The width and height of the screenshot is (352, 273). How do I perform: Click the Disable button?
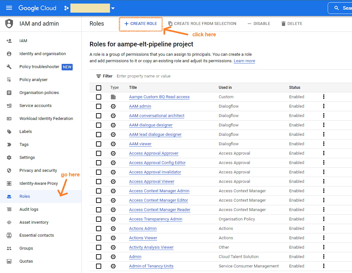(x=259, y=24)
